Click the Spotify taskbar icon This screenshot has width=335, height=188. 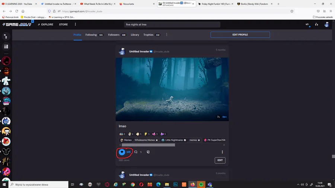(201, 184)
